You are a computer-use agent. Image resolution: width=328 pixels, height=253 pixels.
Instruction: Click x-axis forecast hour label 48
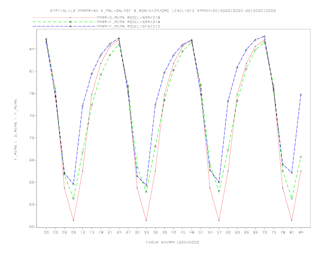(x=192, y=232)
